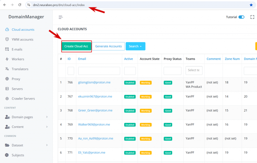Click the DomainManager logo title
Image resolution: width=257 pixels, height=163 pixels.
(26, 17)
